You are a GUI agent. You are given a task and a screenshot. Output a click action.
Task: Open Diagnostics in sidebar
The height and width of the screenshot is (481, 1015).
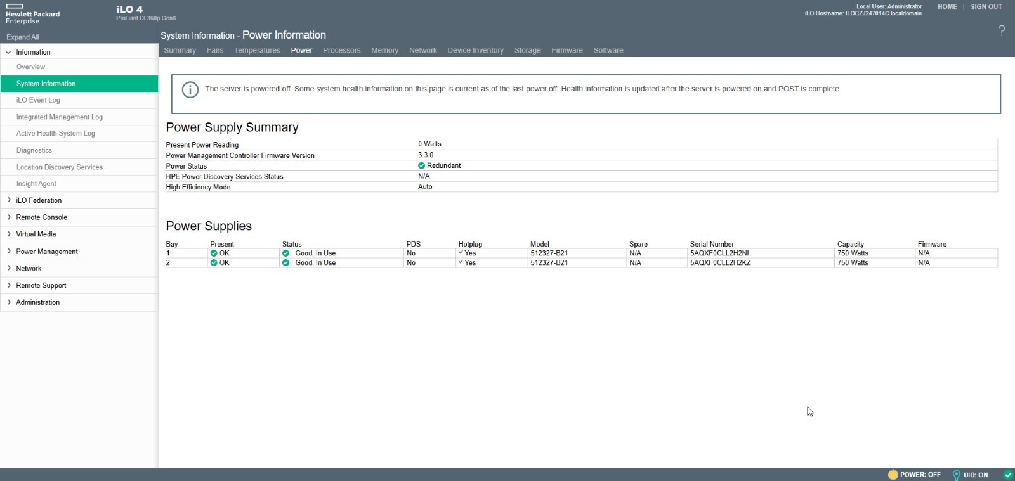coord(79,150)
